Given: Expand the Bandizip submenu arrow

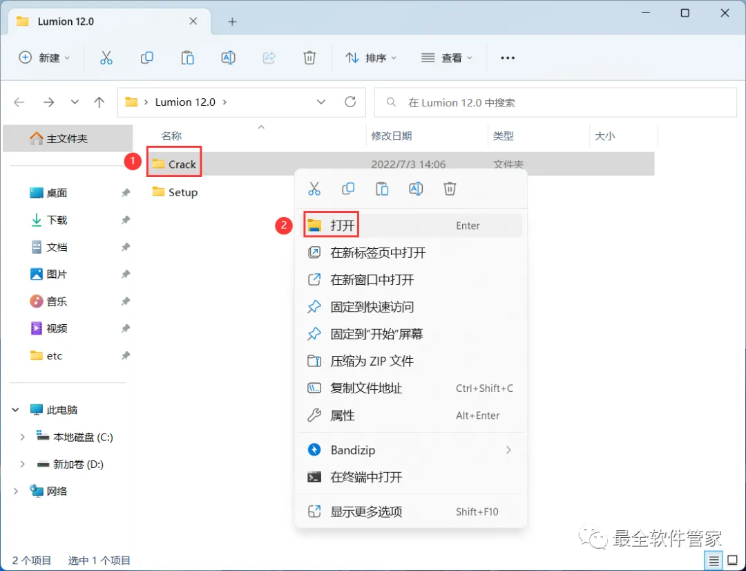Looking at the screenshot, I should pos(508,450).
